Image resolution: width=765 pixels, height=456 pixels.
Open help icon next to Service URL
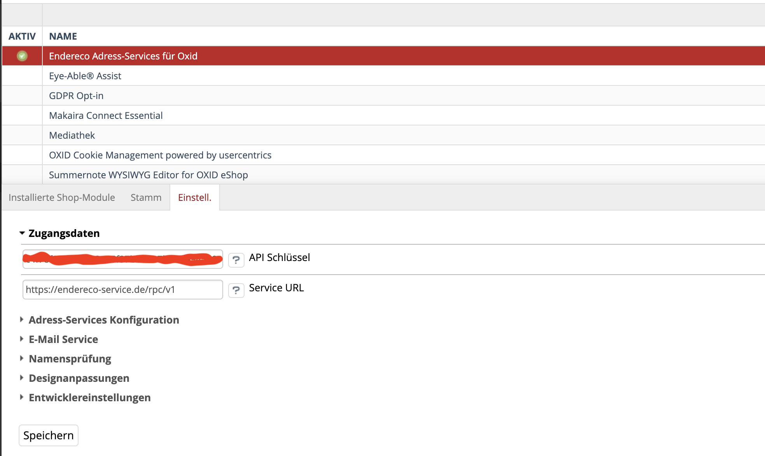point(236,290)
